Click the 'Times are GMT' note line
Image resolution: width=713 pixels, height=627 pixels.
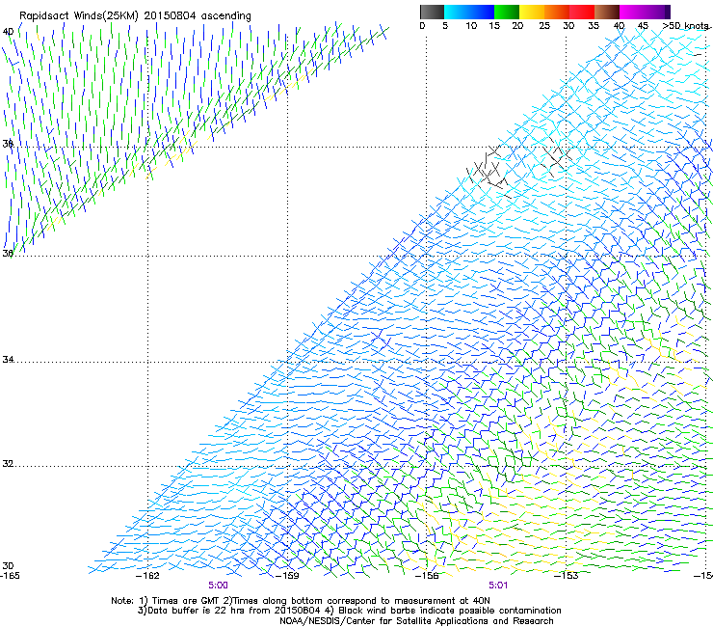coord(301,601)
